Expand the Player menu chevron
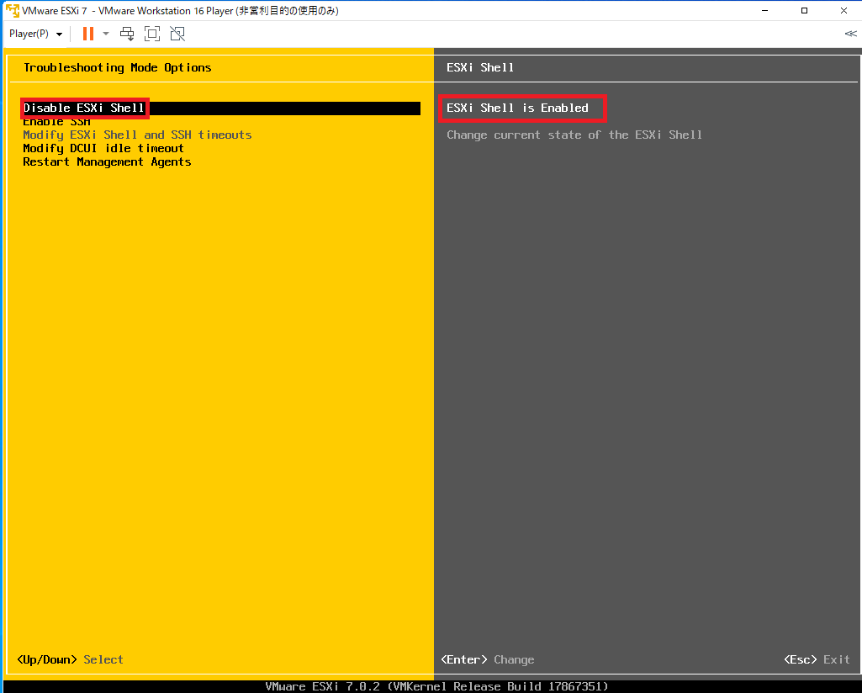The height and width of the screenshot is (693, 862). (x=58, y=34)
